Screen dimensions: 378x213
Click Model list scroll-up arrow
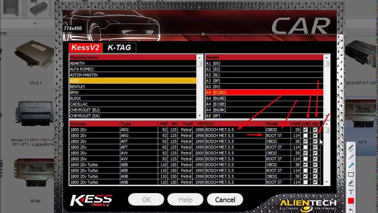click(x=326, y=58)
